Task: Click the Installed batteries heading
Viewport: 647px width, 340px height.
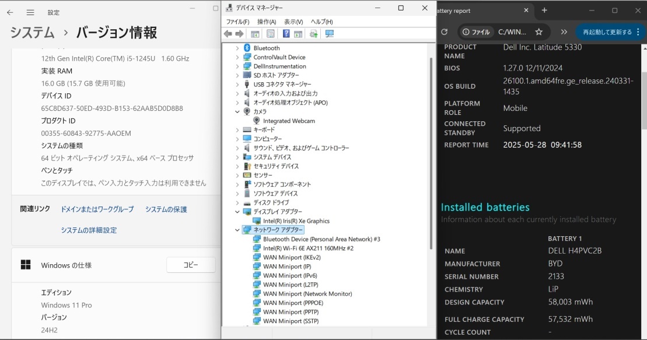Action: 485,207
